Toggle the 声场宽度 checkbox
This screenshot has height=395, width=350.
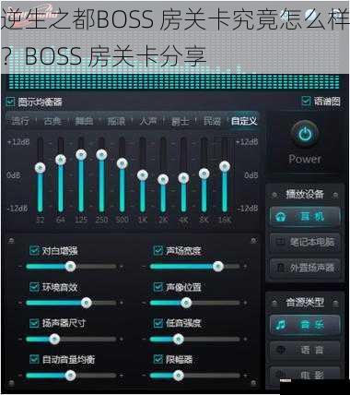click(157, 250)
